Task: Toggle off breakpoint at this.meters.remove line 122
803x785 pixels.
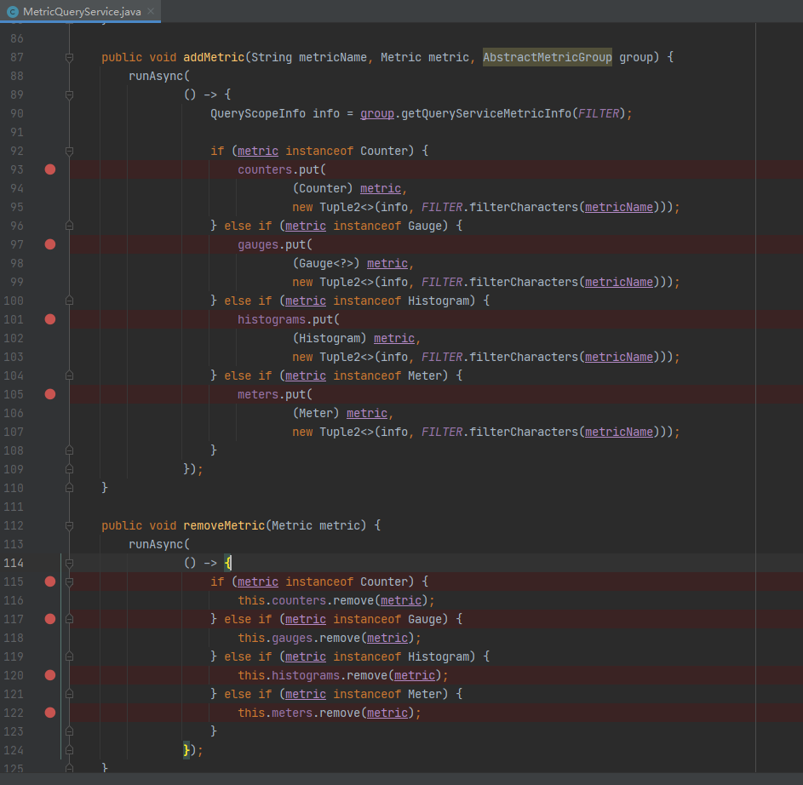Action: (50, 713)
